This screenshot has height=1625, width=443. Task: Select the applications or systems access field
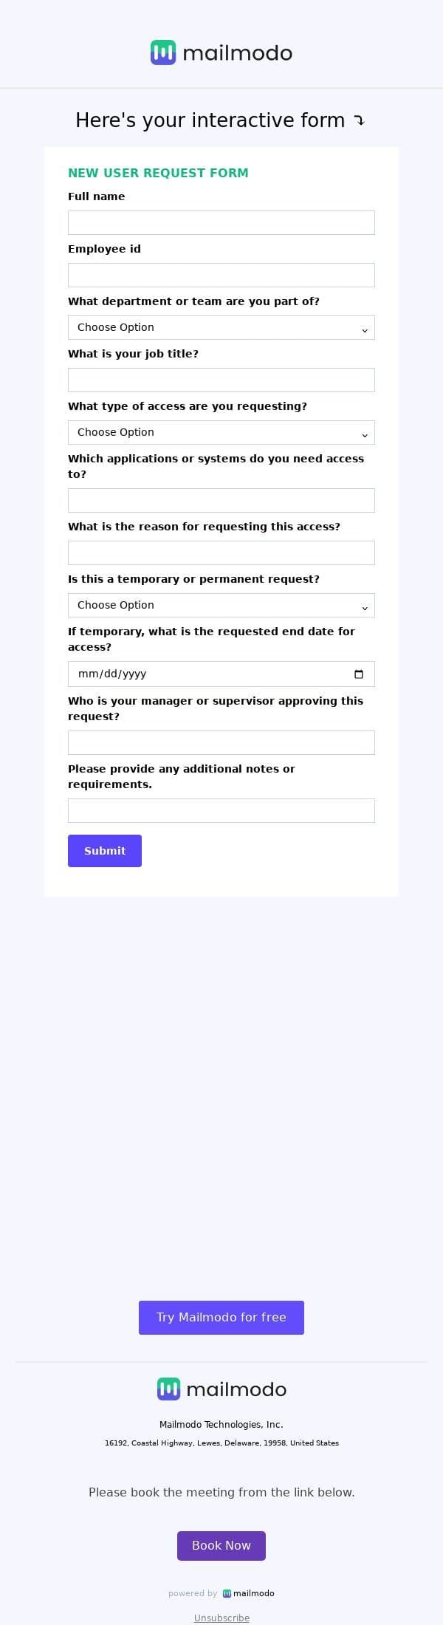(x=221, y=501)
